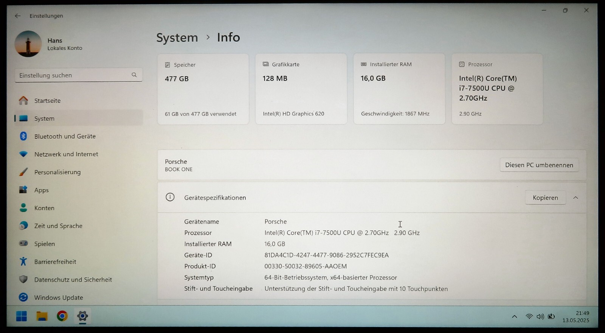This screenshot has height=333, width=605.
Task: Open Personalisierung settings
Action: point(78,172)
